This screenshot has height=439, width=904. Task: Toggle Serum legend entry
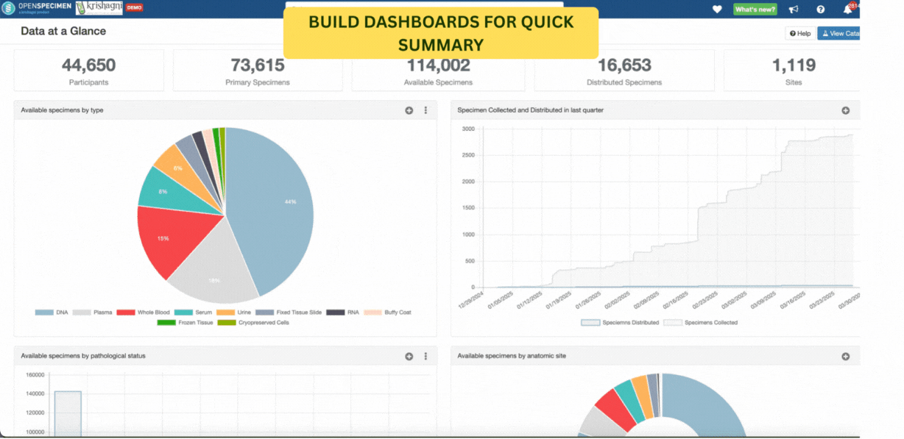tap(194, 313)
